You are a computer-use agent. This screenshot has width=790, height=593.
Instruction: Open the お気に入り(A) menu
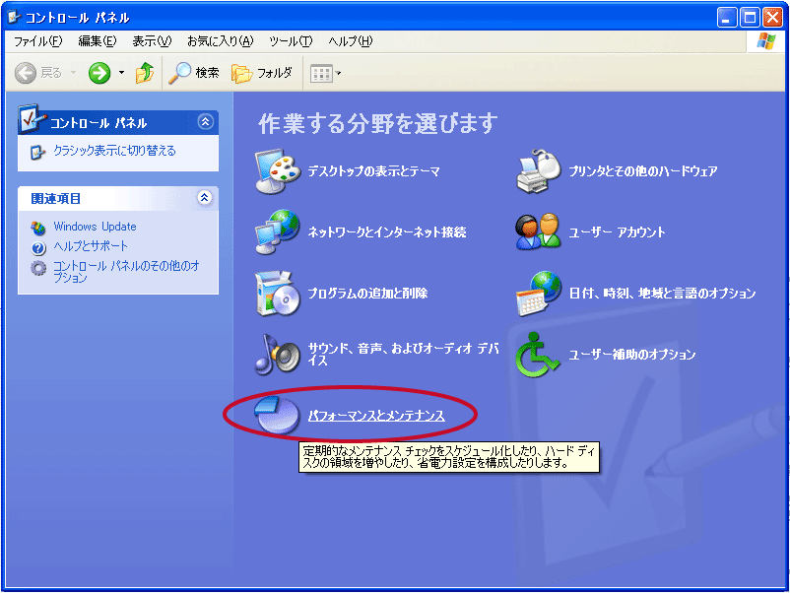221,41
